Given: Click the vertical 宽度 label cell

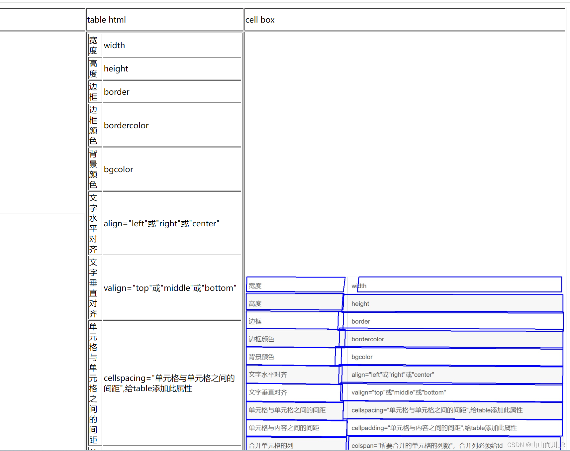Looking at the screenshot, I should point(95,45).
